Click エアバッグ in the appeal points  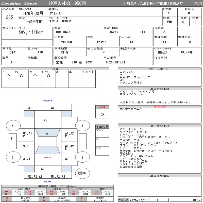coord(126,72)
